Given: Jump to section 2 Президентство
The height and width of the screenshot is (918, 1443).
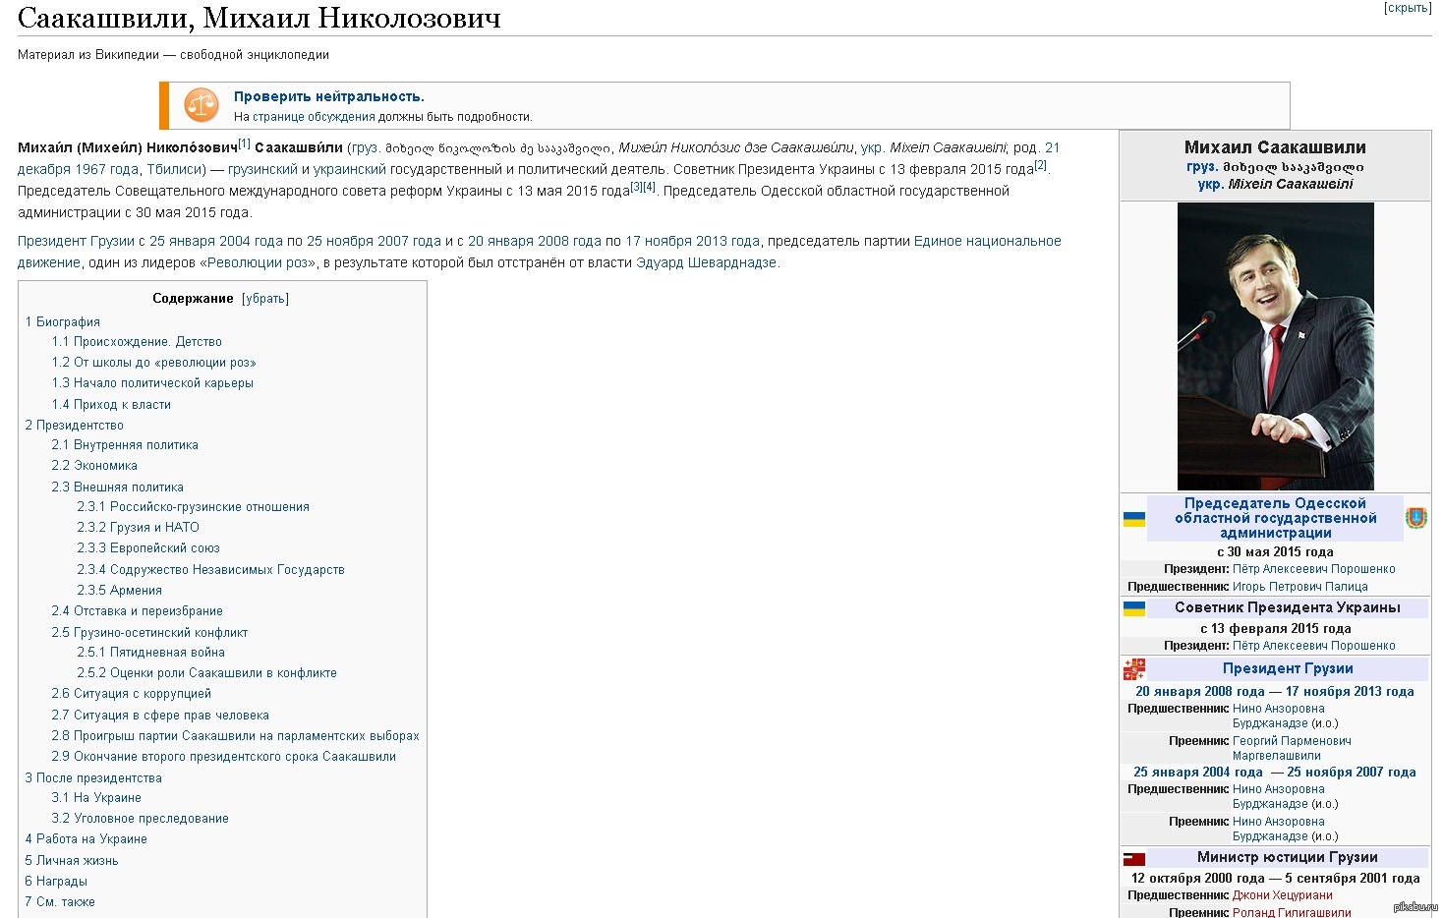Looking at the screenshot, I should pos(75,426).
